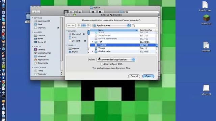Open Desktop in Bukkit sidebar
Viewport: 216px width, 121px height.
click(39, 49)
